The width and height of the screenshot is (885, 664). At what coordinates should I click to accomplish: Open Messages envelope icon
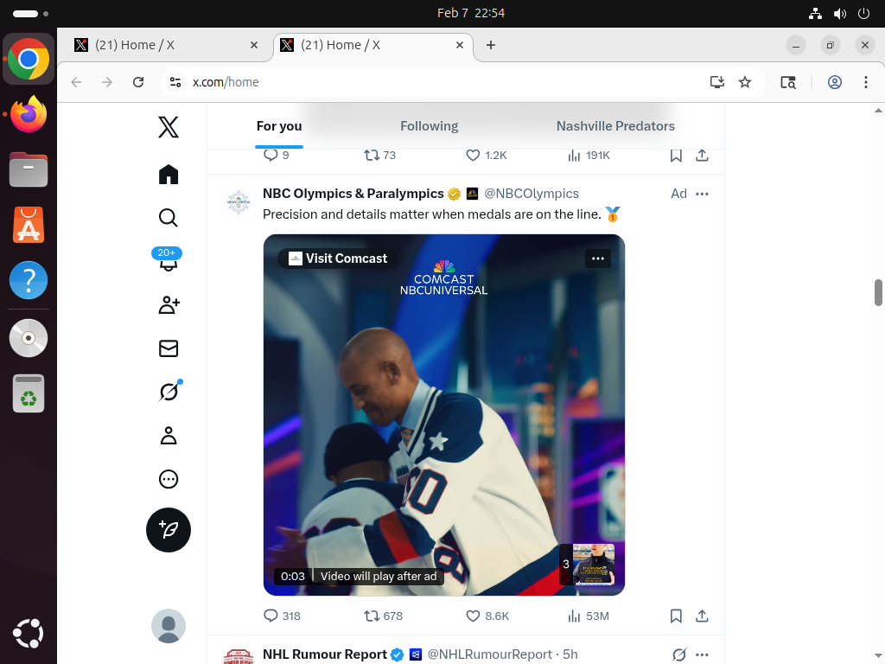click(x=169, y=348)
